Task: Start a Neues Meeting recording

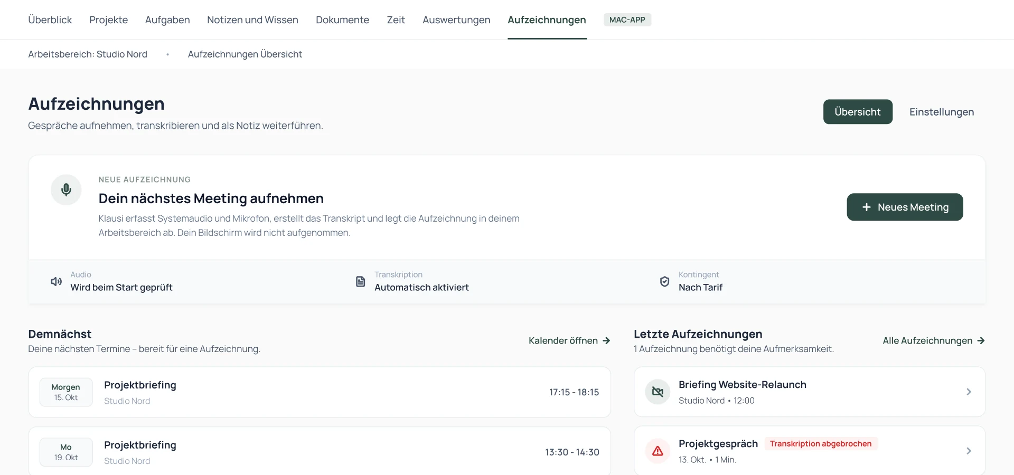Action: tap(905, 207)
